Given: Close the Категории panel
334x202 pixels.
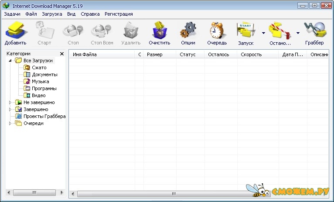Looking at the screenshot, I should [x=62, y=54].
